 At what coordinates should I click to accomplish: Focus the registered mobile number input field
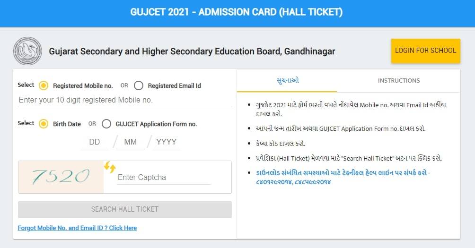124,100
